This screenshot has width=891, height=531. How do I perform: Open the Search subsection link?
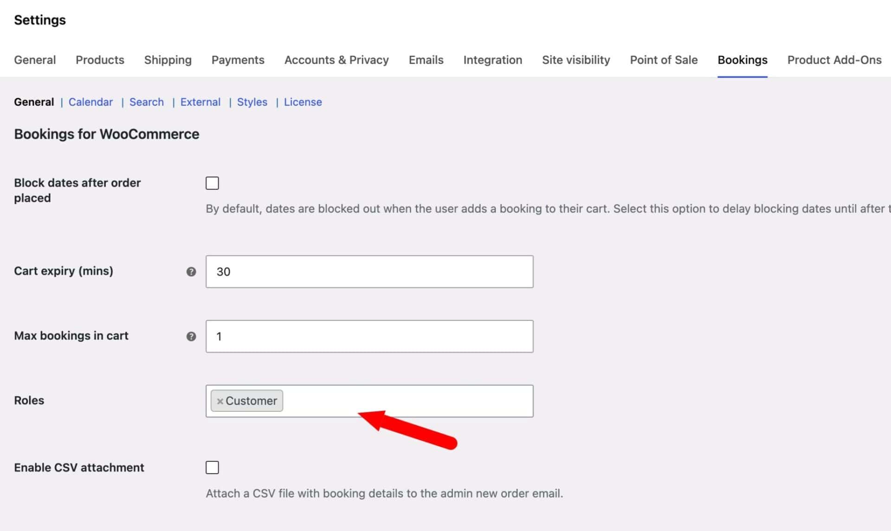(147, 102)
